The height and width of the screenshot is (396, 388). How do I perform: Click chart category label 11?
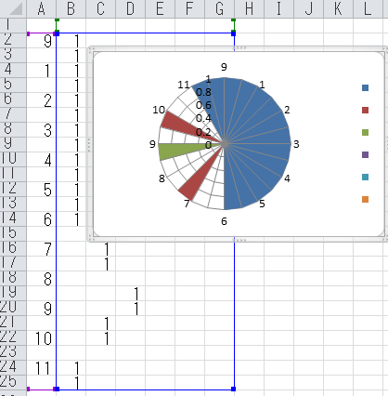point(184,85)
